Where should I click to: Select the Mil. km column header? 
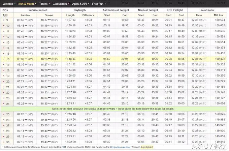click(218, 15)
